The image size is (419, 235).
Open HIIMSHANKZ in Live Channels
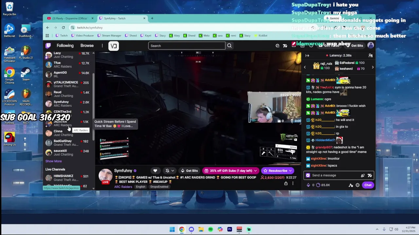69,178
